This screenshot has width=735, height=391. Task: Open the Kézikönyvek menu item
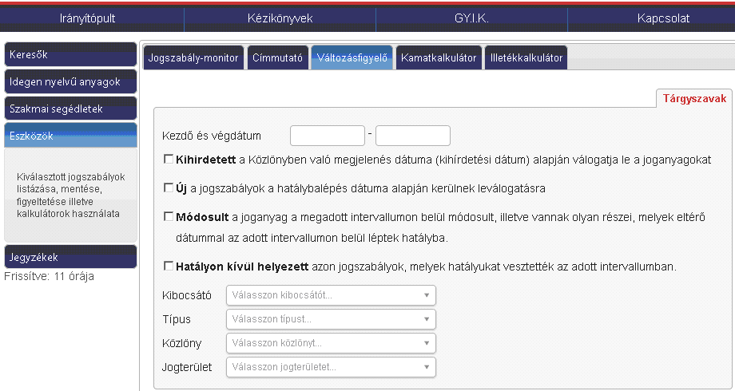pos(280,18)
